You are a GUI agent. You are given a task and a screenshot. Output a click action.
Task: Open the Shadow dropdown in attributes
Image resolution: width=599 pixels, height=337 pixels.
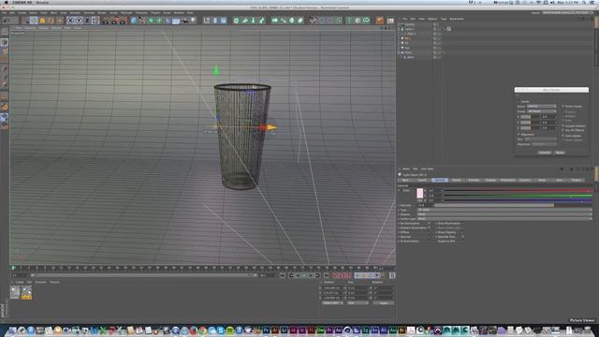[x=504, y=214]
